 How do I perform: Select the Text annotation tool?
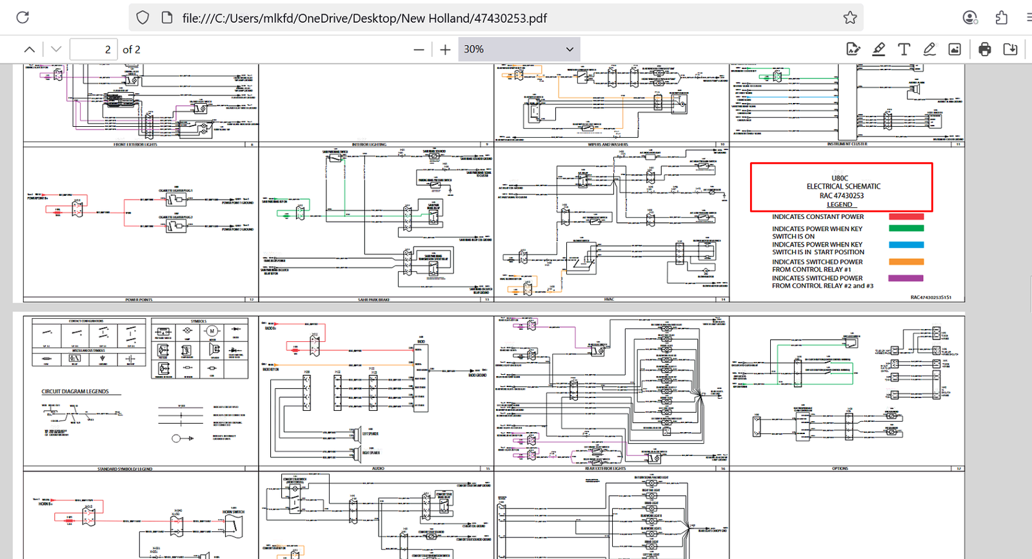[x=904, y=49]
